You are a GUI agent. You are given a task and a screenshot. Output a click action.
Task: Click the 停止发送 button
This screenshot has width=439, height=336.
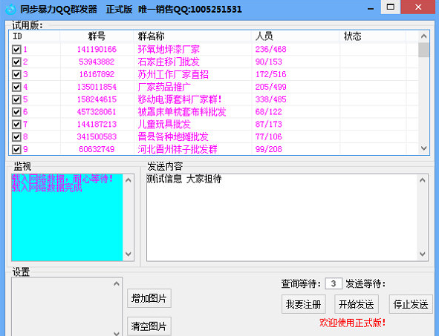(x=411, y=304)
